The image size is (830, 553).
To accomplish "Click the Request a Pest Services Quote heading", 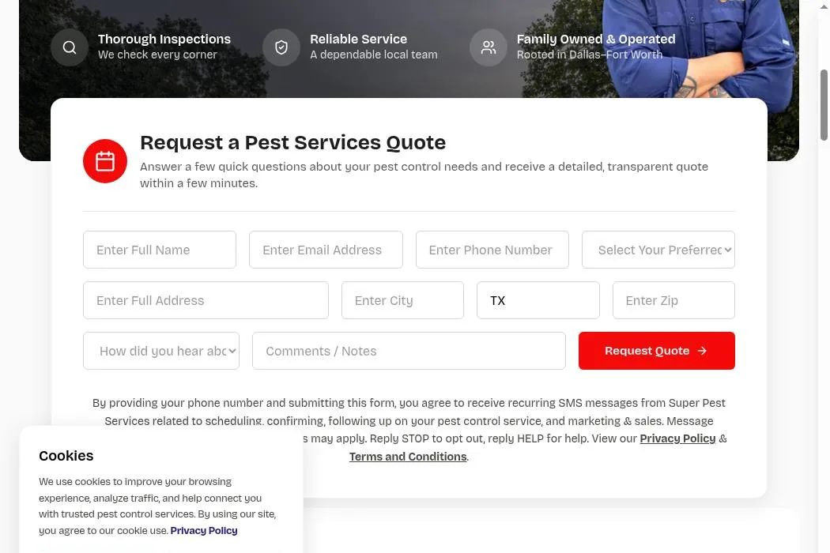I will 292,143.
